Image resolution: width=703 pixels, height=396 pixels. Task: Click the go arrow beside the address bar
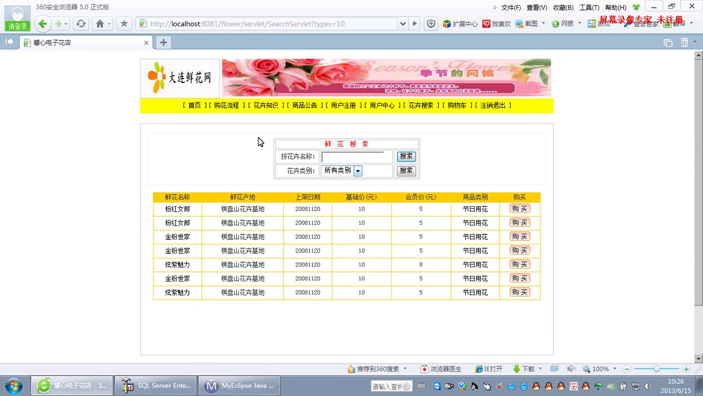click(415, 24)
